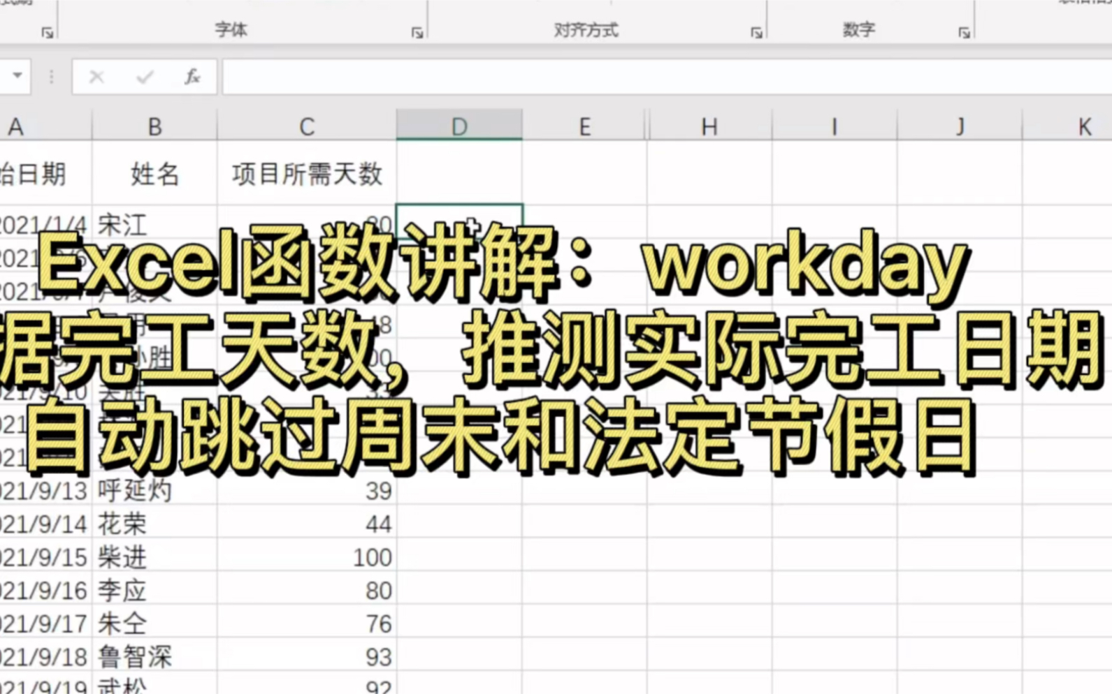The width and height of the screenshot is (1112, 694).
Task: Select column C header
Action: [307, 126]
